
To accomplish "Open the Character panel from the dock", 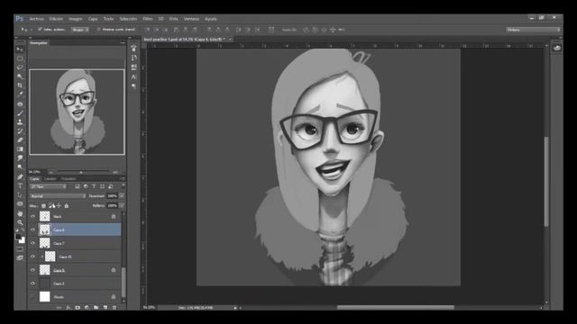I will pyautogui.click(x=133, y=76).
